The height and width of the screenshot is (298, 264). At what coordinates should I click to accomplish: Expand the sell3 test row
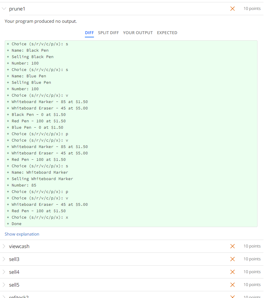(x=4, y=259)
